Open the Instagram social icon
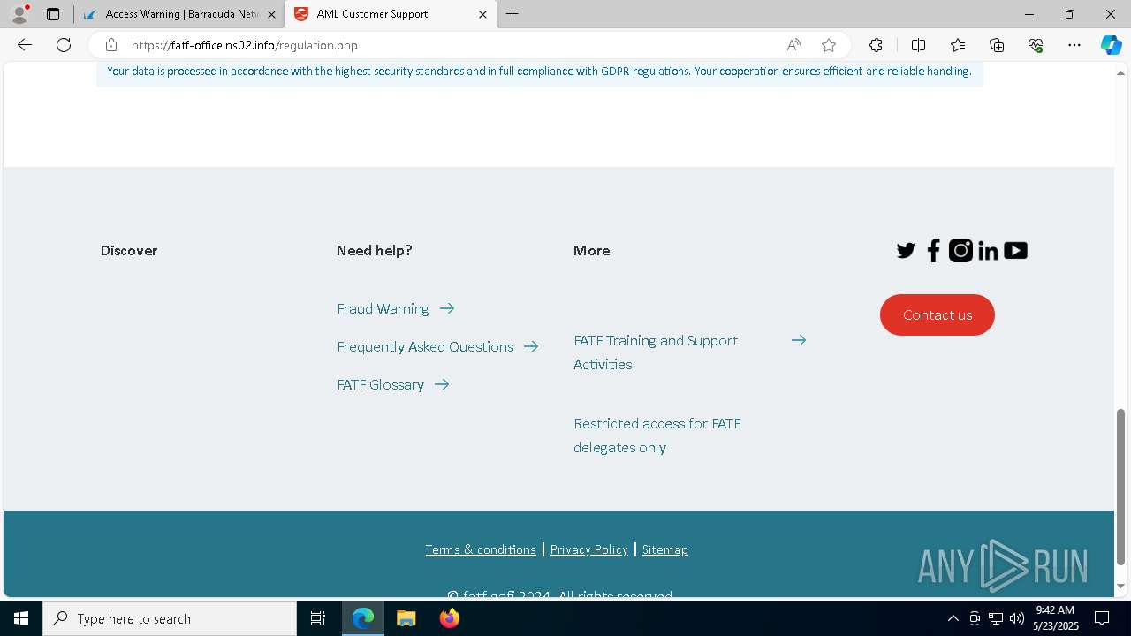This screenshot has height=636, width=1131. coord(960,251)
